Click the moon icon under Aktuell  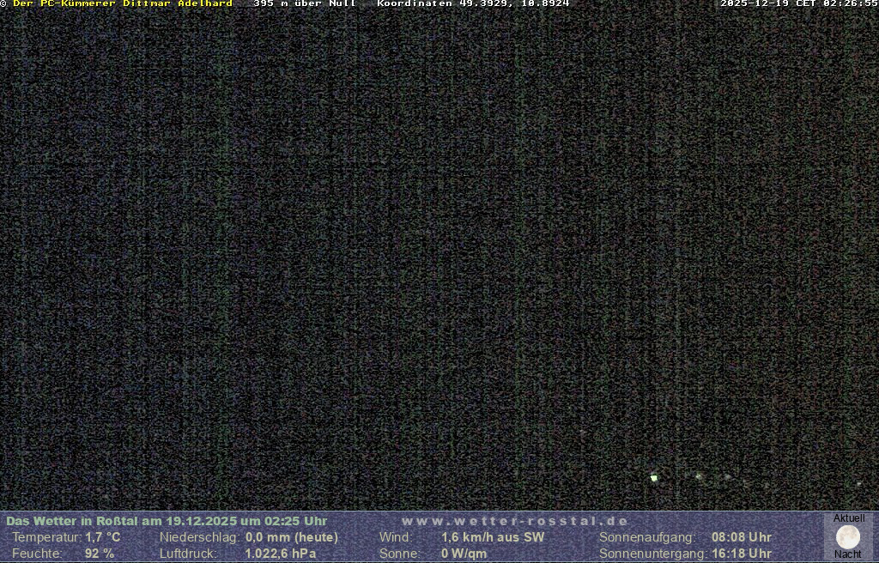848,537
